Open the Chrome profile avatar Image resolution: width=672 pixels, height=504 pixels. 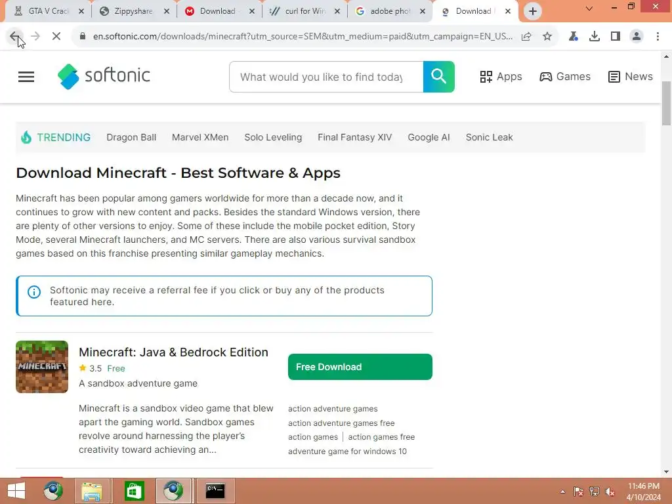637,37
